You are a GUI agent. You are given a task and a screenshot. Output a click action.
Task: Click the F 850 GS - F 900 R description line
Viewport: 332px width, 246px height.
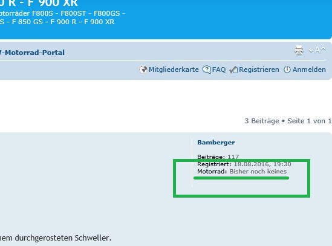pos(57,22)
